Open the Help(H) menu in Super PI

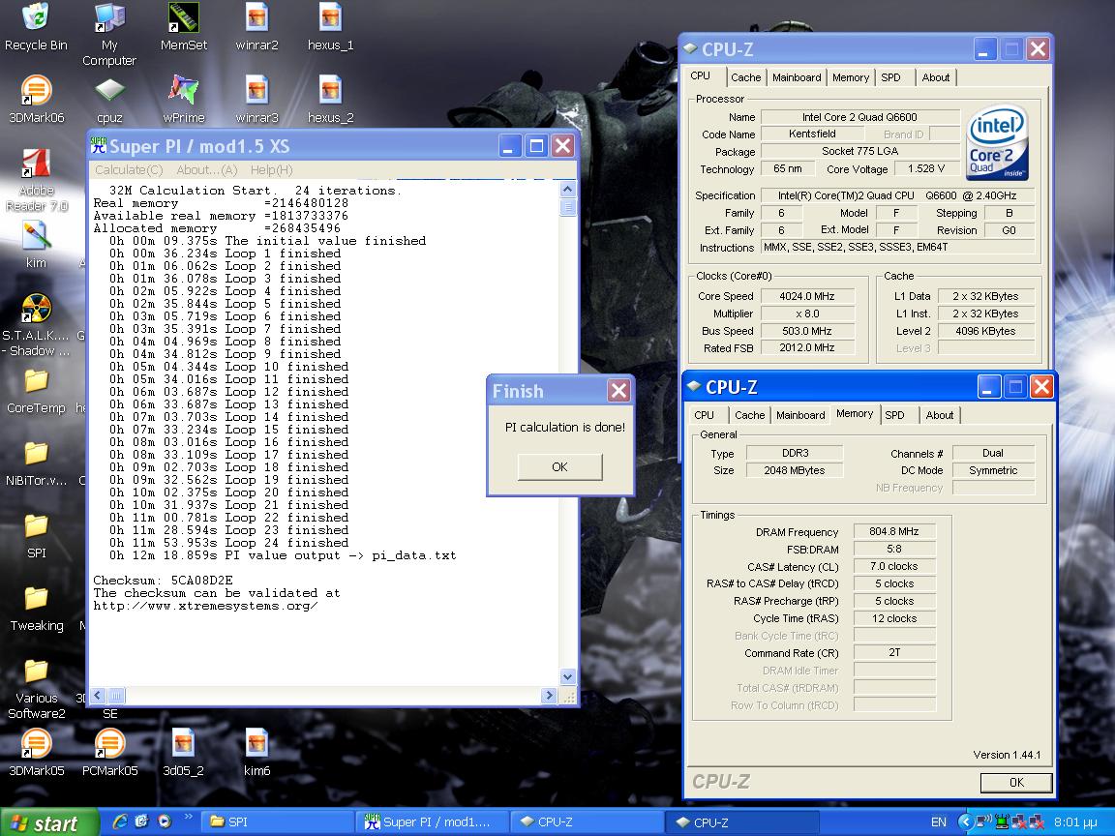pos(271,170)
